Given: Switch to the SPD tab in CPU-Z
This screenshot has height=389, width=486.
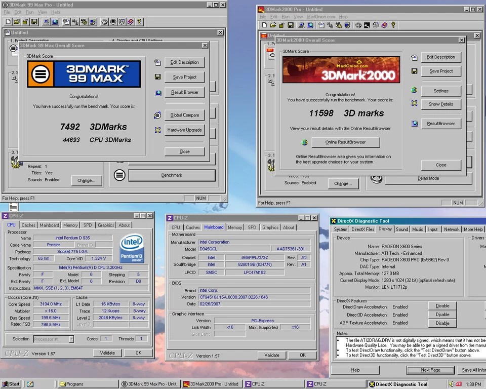Looking at the screenshot, I should pyautogui.click(x=89, y=225).
